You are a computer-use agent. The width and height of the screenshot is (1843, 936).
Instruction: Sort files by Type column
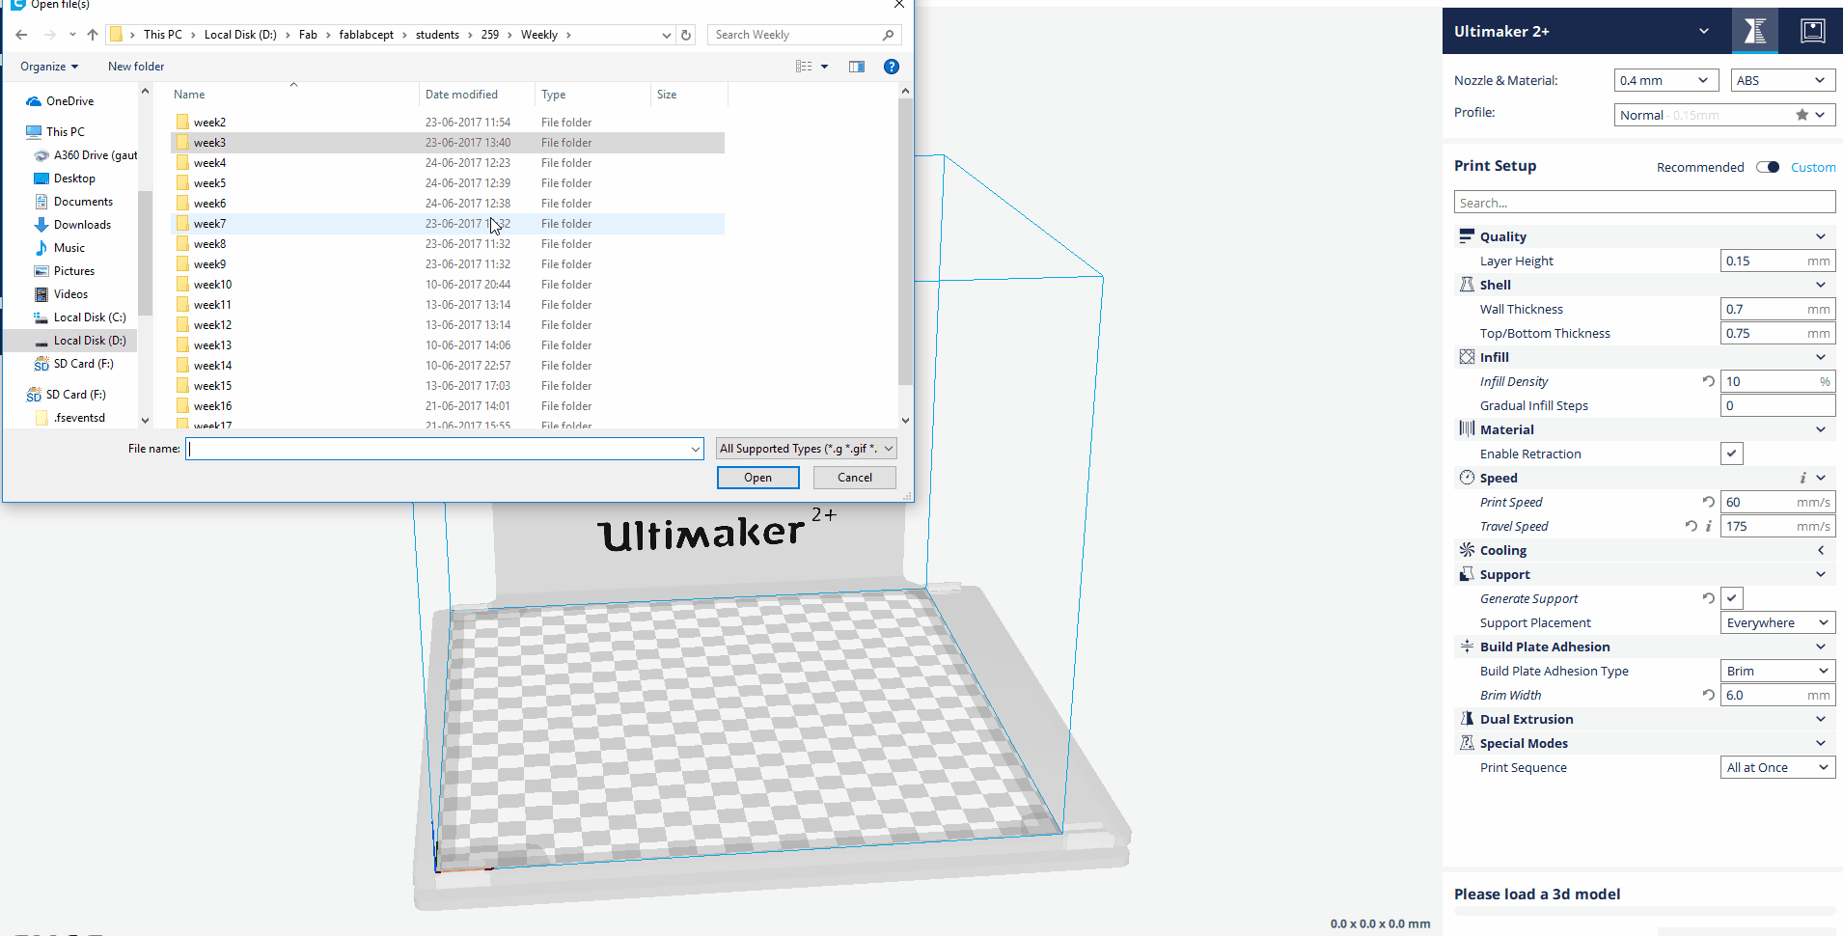pos(593,95)
